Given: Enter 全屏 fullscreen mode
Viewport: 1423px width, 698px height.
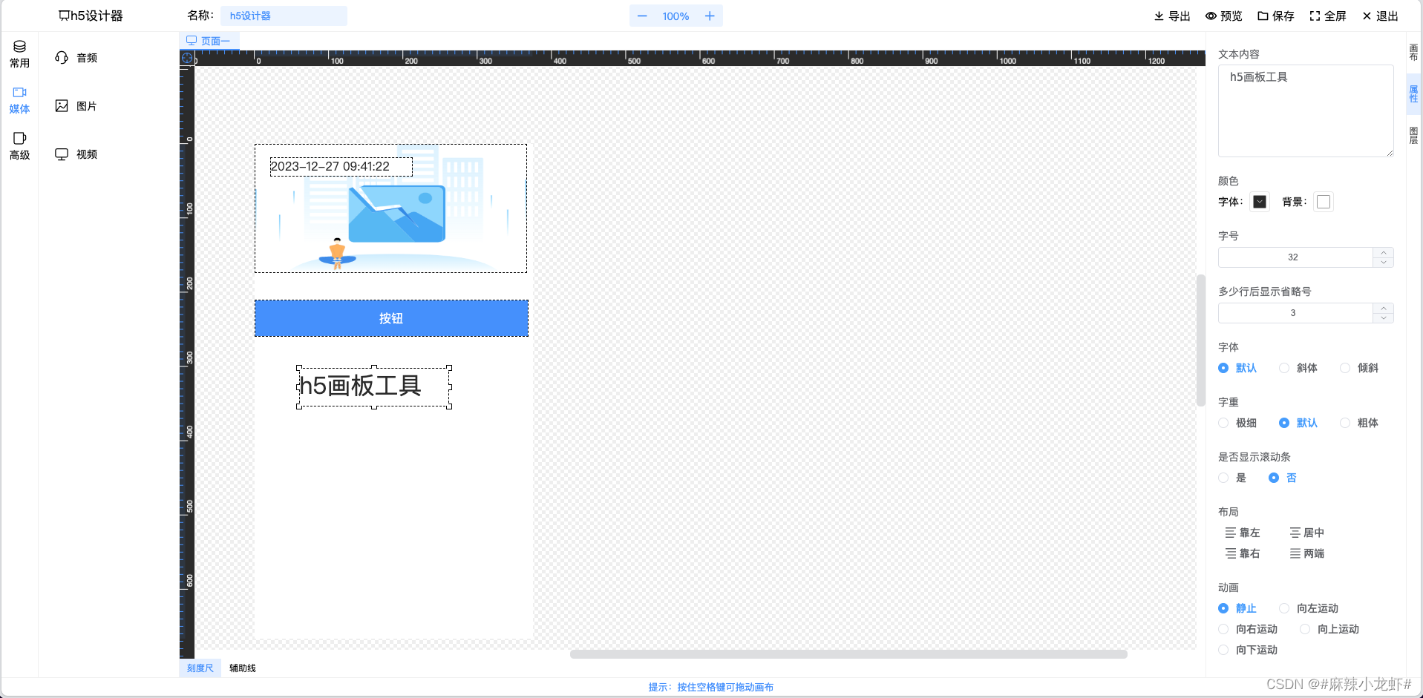Looking at the screenshot, I should click(1327, 16).
